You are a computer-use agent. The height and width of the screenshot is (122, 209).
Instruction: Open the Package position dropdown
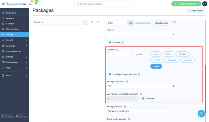pos(141,111)
